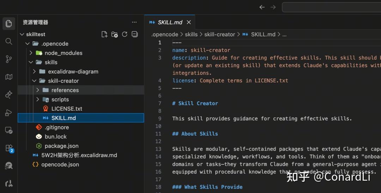This screenshot has width=381, height=193.
Task: Click the map-shaped activity bar icon
Action: [9, 77]
